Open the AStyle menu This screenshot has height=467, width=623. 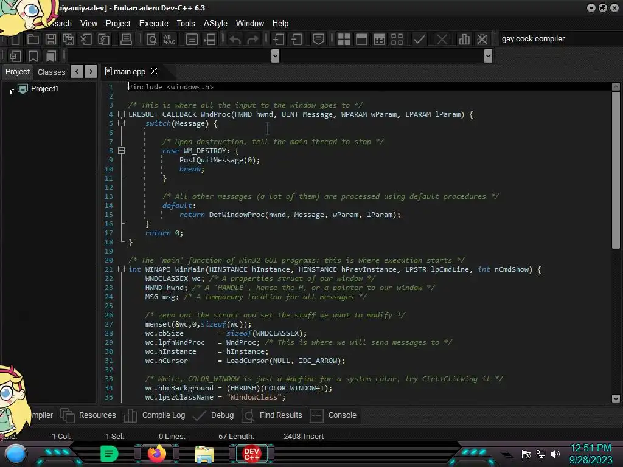[215, 24]
